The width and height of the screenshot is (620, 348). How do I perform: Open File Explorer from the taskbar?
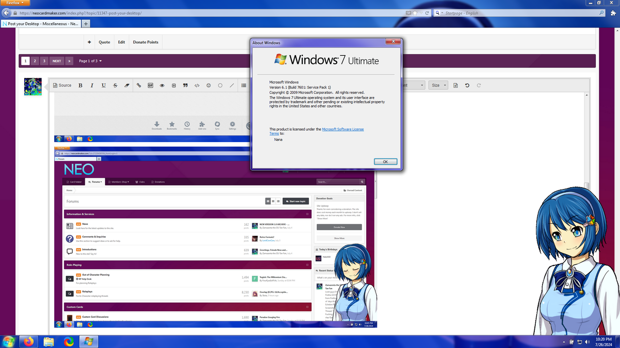coord(49,342)
